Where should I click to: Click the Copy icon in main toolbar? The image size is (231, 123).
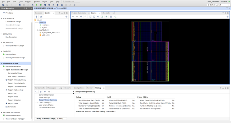(20, 5)
